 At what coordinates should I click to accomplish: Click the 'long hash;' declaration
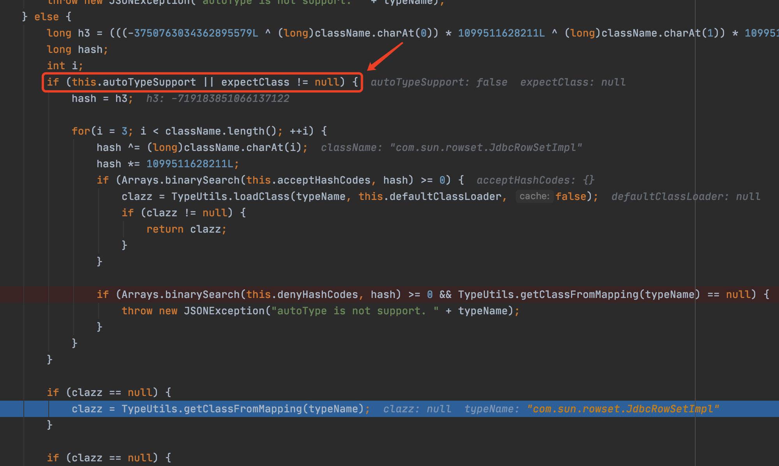tap(77, 49)
